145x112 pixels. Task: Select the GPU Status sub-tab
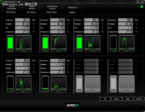click(31, 12)
